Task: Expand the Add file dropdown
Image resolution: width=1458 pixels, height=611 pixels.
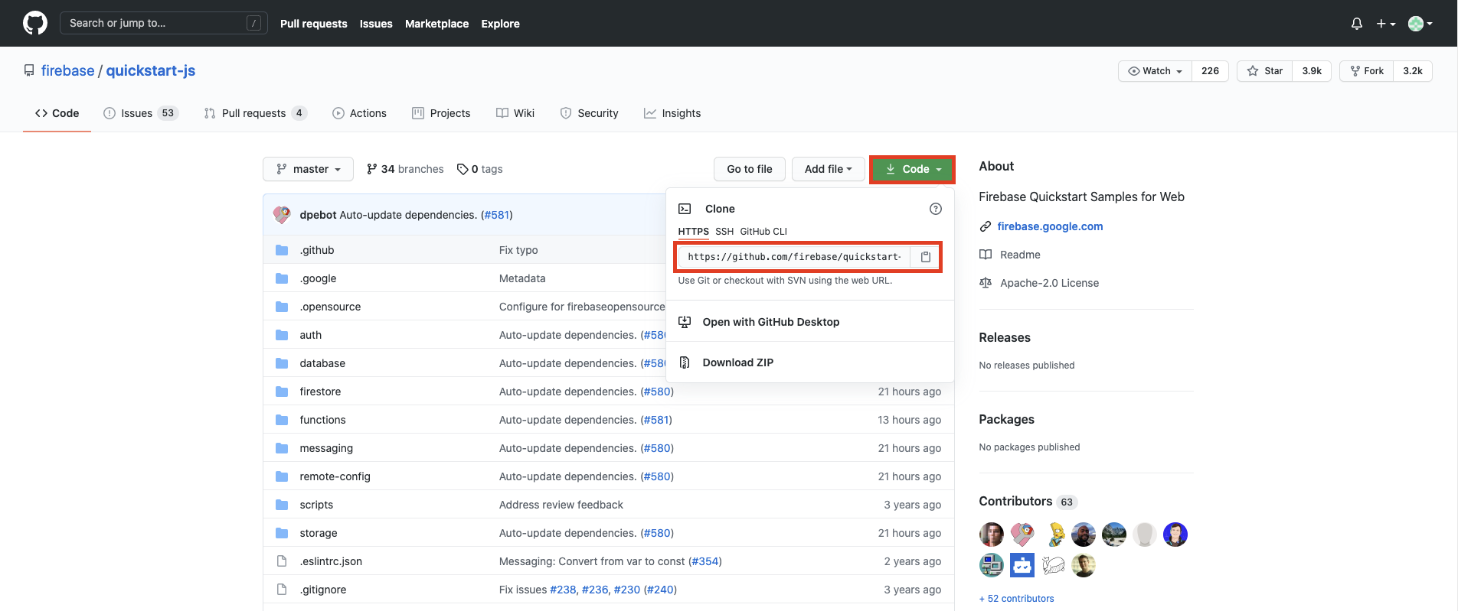Action: click(829, 169)
